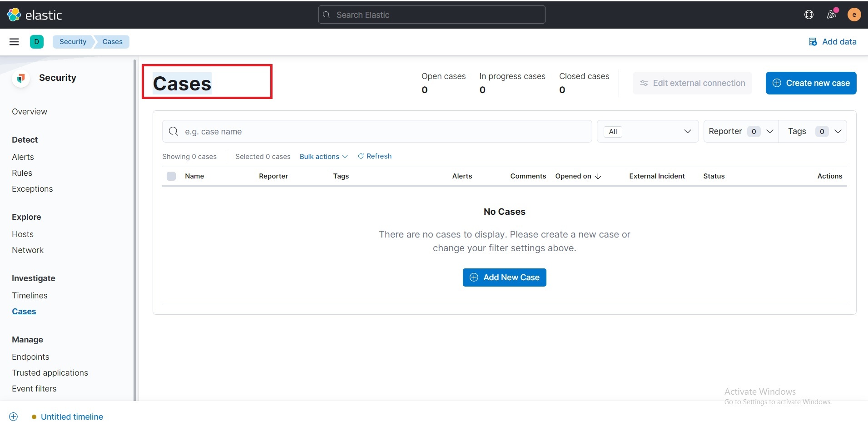Viewport: 868px width, 426px height.
Task: Sort cases by Opened on column
Action: pos(578,176)
